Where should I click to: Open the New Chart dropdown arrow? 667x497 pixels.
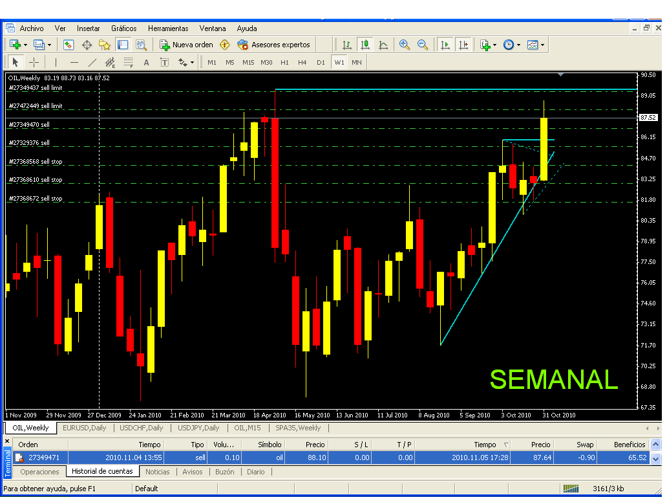pyautogui.click(x=25, y=45)
